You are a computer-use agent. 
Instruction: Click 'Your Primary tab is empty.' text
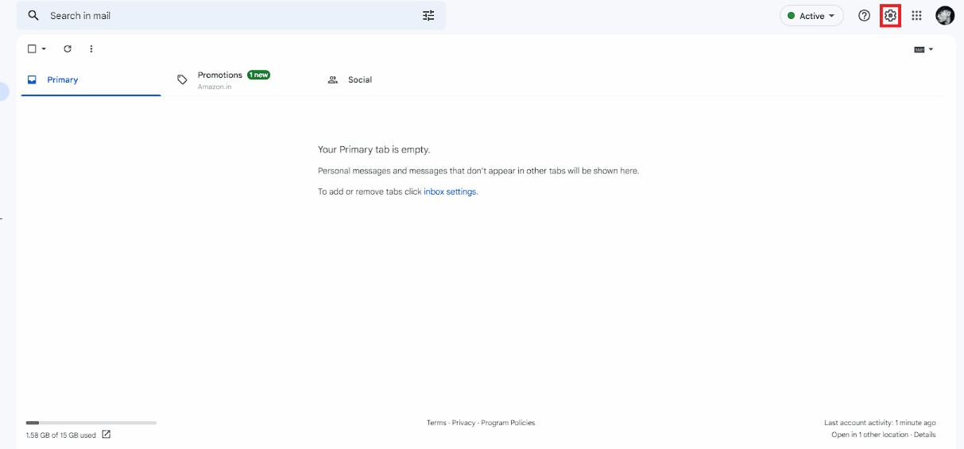[374, 149]
